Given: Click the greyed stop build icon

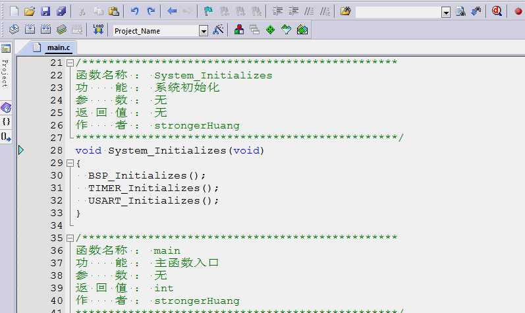Looking at the screenshot, I should tap(77, 30).
